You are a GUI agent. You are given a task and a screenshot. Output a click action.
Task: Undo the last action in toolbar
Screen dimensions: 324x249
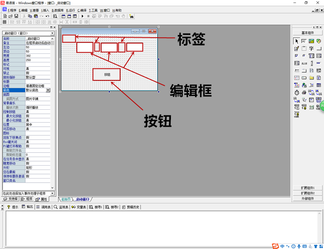pos(47,16)
